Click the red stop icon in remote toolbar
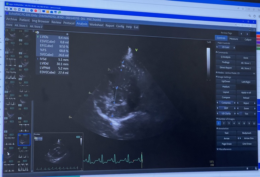 tap(36, 10)
